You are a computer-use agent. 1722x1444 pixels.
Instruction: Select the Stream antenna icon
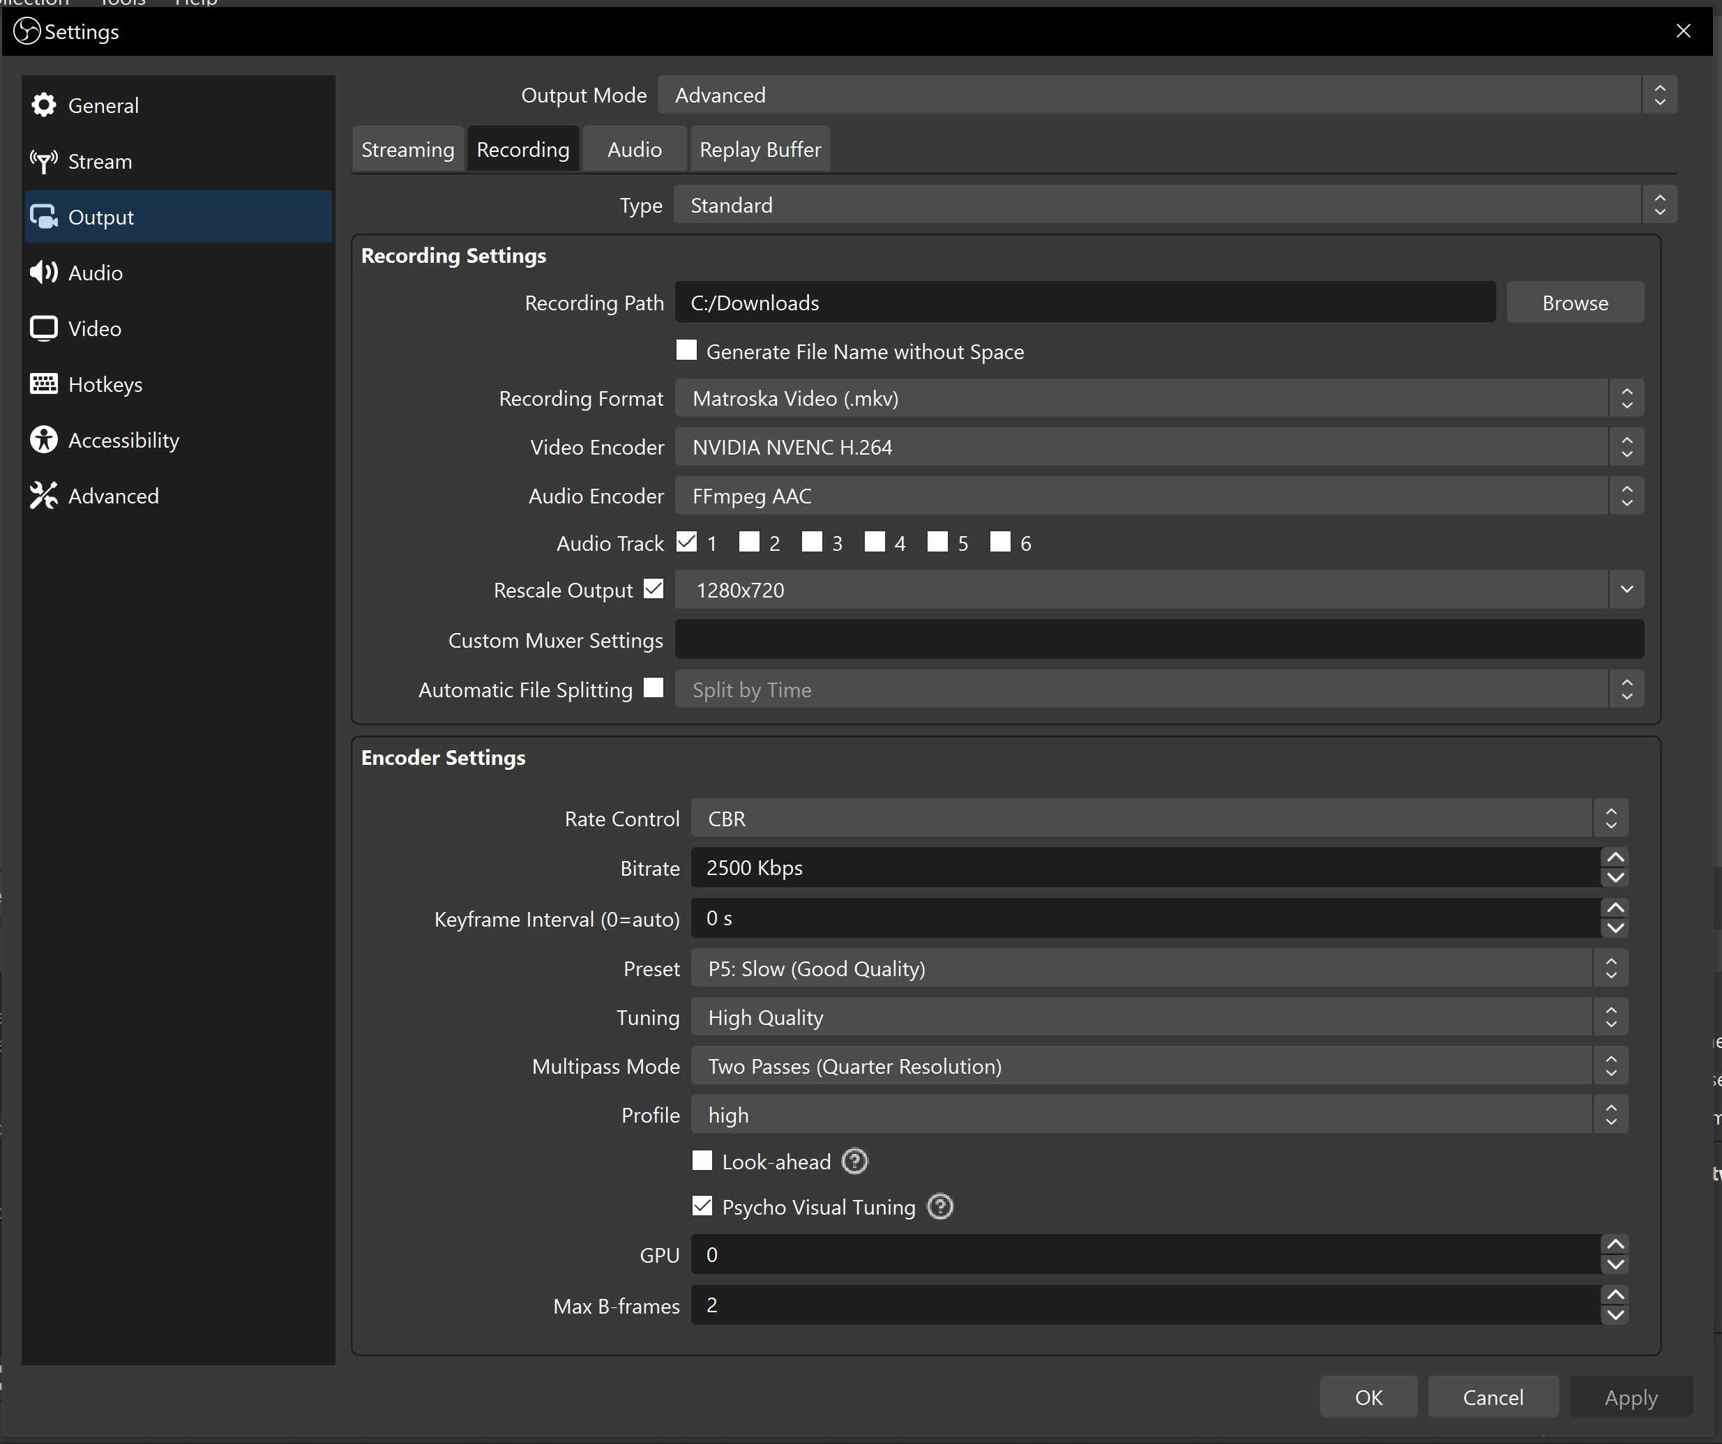pos(43,162)
